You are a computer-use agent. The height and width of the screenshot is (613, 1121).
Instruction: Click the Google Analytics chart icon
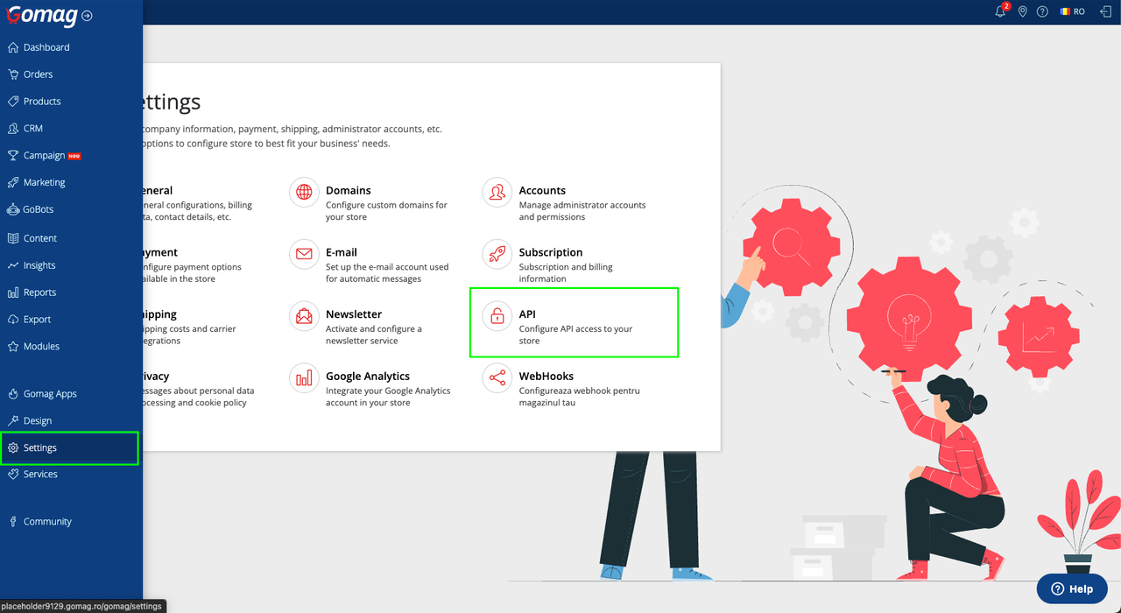click(304, 378)
